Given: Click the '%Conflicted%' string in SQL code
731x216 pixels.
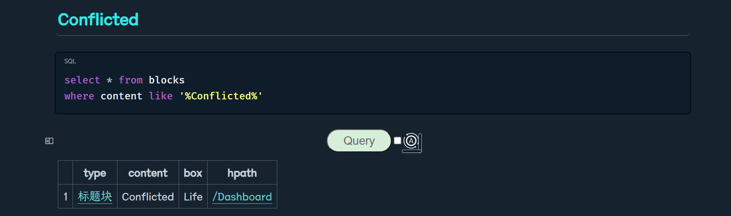Looking at the screenshot, I should pos(221,96).
